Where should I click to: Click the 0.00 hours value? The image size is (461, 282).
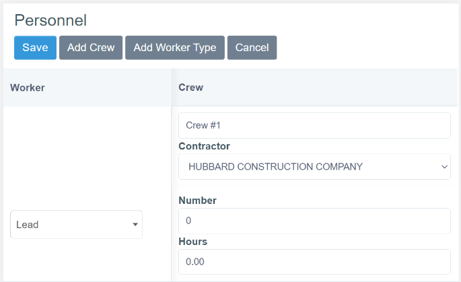[194, 262]
